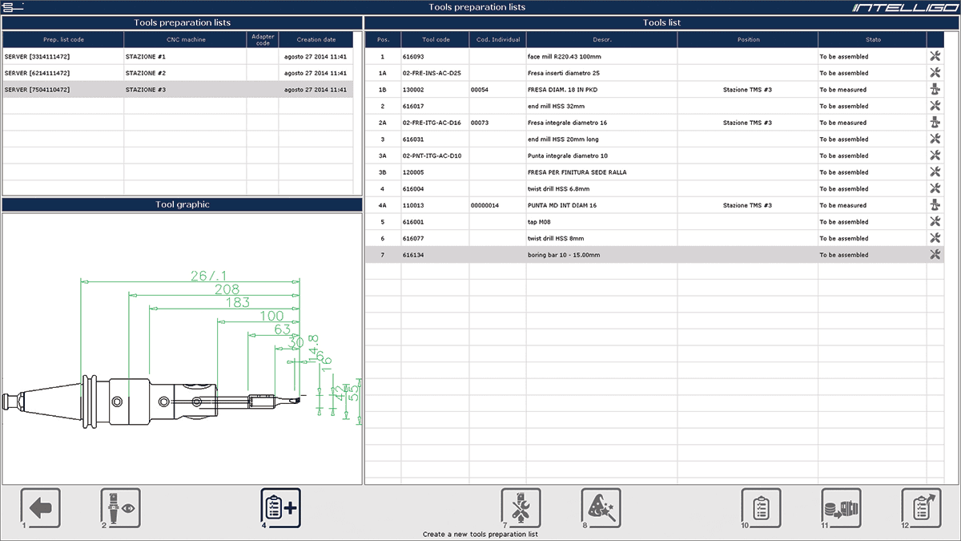Image resolution: width=961 pixels, height=541 pixels.
Task: Click the menu icon in top-left corner
Action: (x=14, y=7)
